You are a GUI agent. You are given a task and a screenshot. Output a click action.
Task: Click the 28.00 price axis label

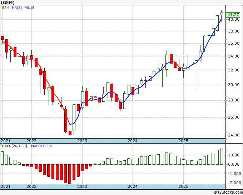click(x=234, y=100)
